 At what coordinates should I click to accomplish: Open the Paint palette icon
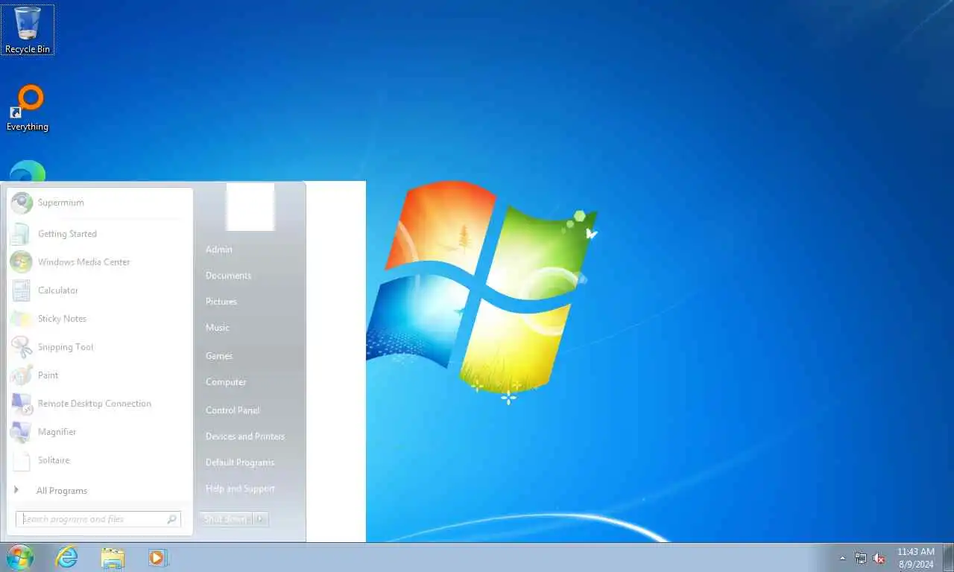coord(21,375)
